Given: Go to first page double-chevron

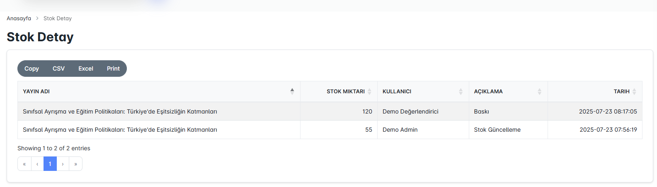Looking at the screenshot, I should click(24, 164).
